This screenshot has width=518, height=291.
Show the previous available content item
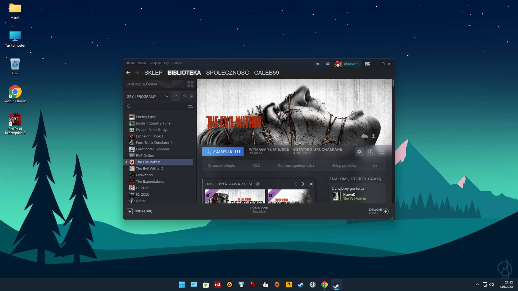coord(296,184)
